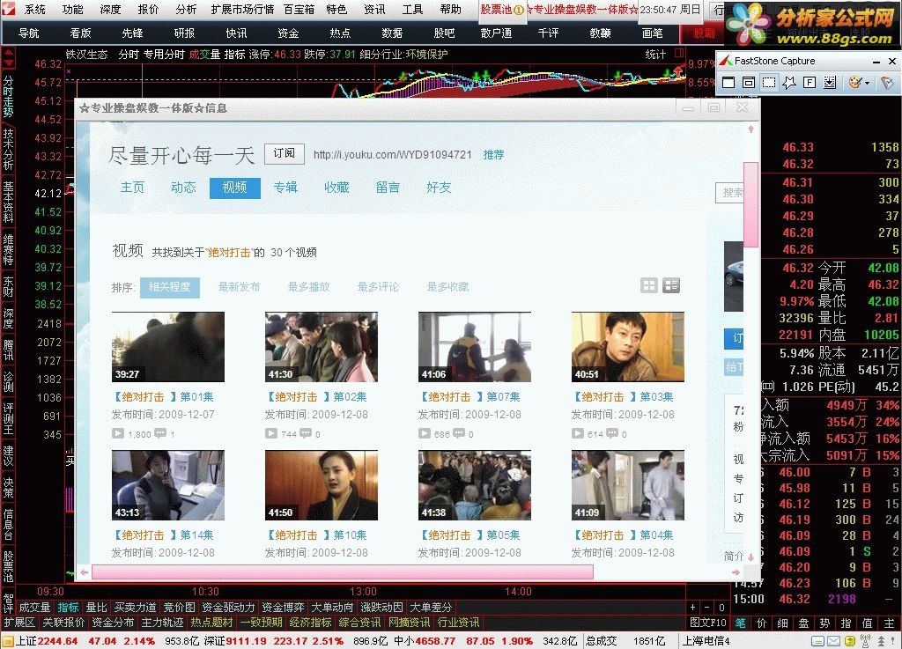The image size is (902, 649).
Task: Click the 图文F10 button
Action: (x=708, y=622)
